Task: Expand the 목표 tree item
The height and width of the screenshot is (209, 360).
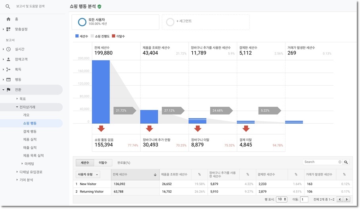Action: point(17,99)
